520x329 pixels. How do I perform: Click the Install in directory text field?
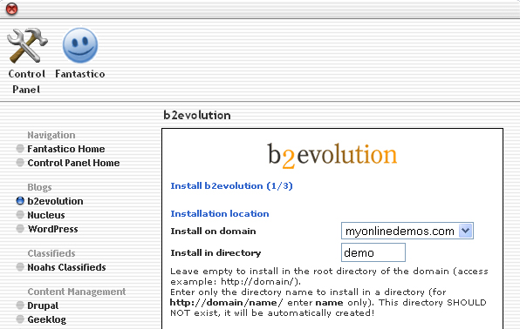373,252
